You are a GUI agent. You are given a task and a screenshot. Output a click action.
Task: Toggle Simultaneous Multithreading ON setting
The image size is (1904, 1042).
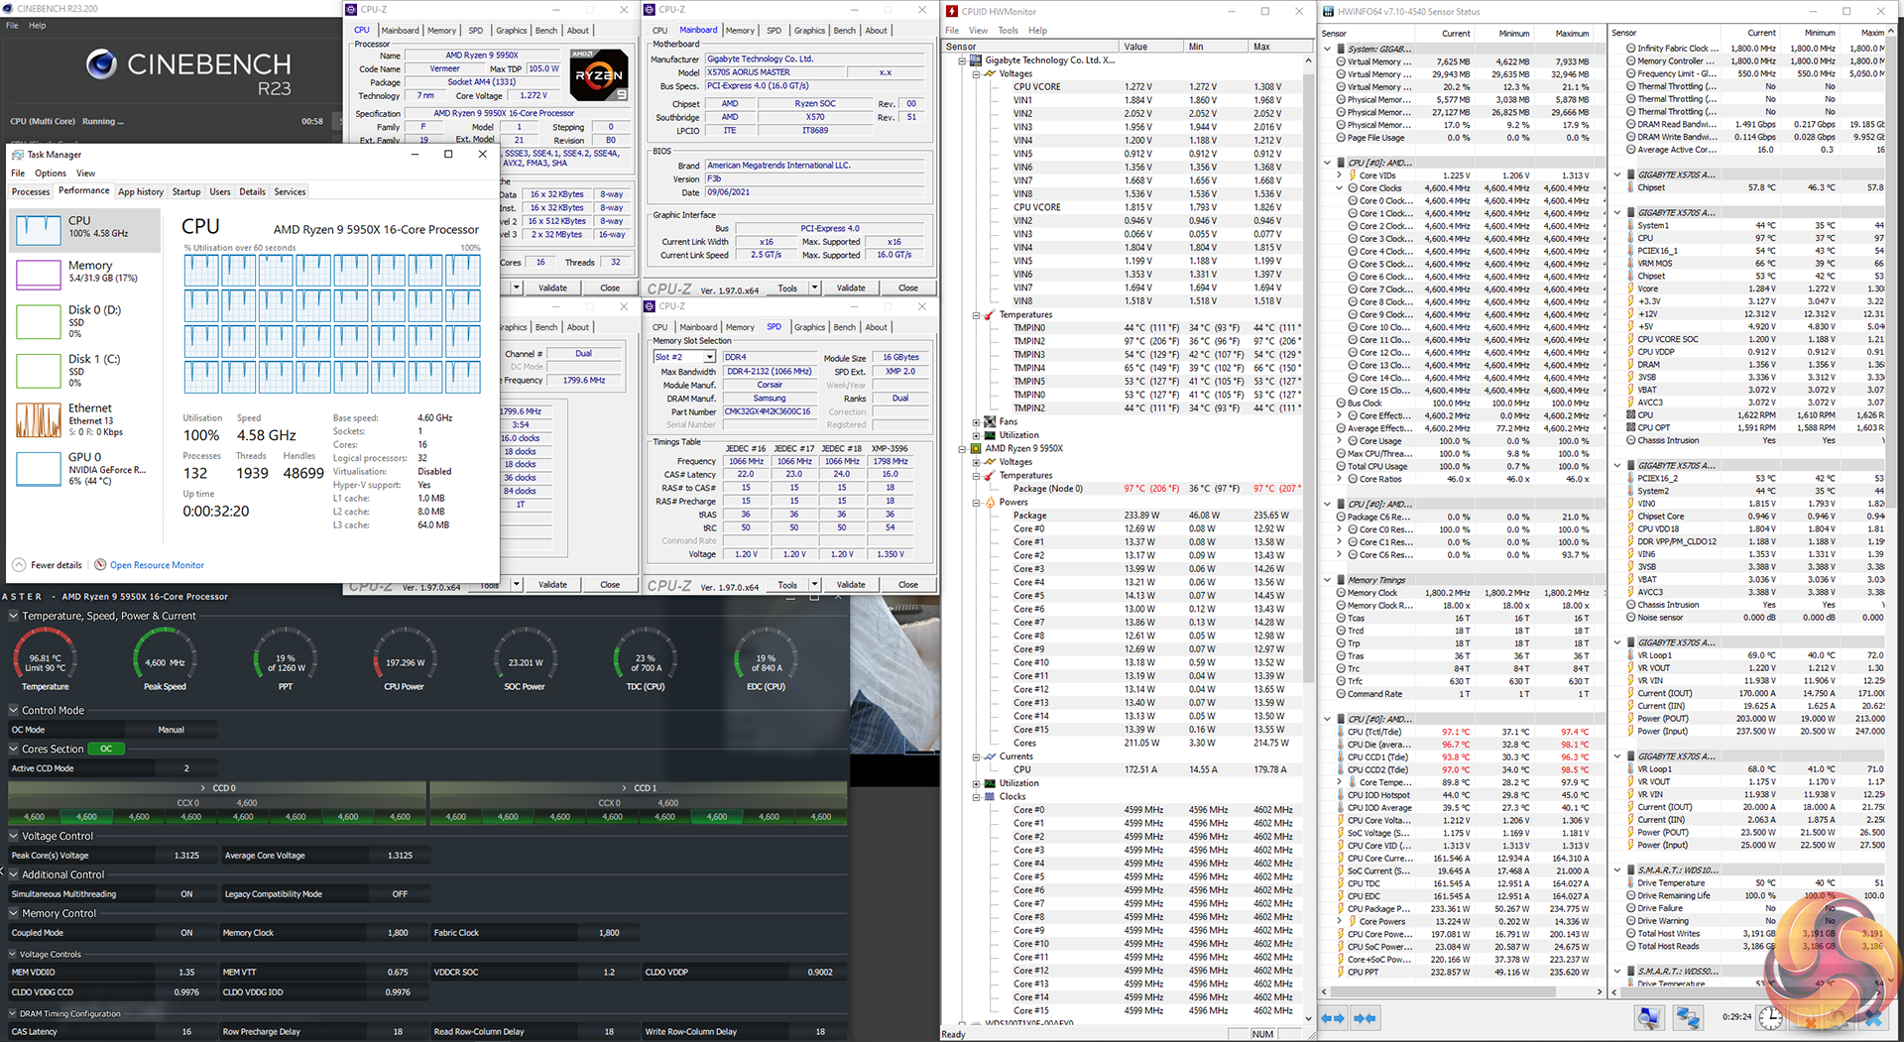186,894
